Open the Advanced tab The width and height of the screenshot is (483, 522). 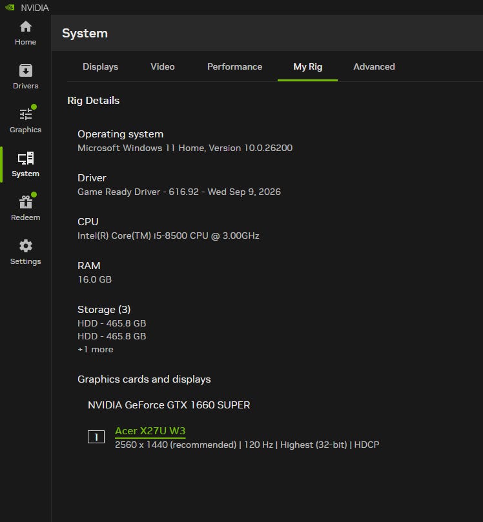tap(374, 66)
